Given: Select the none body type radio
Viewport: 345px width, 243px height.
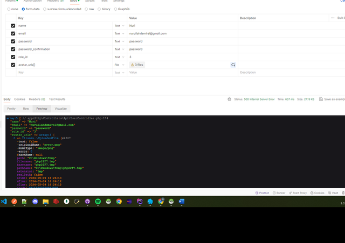Looking at the screenshot, I should [9, 9].
